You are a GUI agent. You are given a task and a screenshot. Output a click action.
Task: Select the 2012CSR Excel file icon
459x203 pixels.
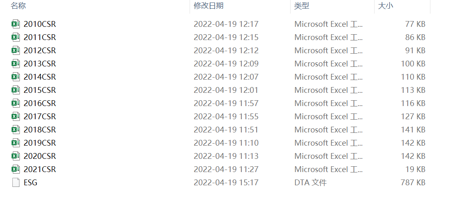click(x=16, y=50)
